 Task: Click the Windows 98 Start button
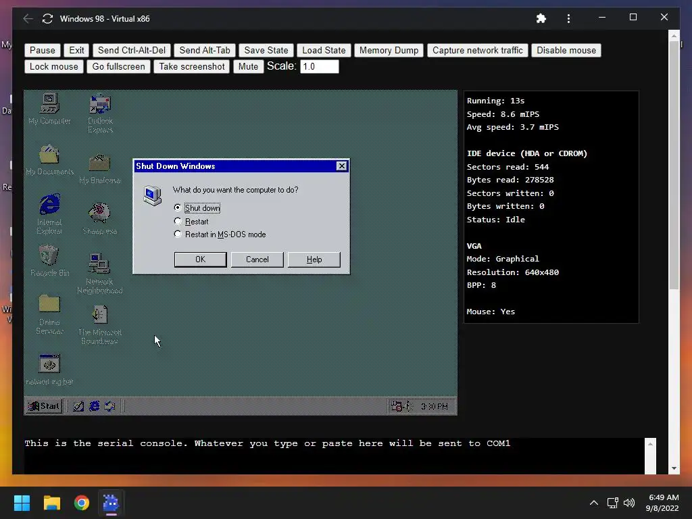(44, 406)
